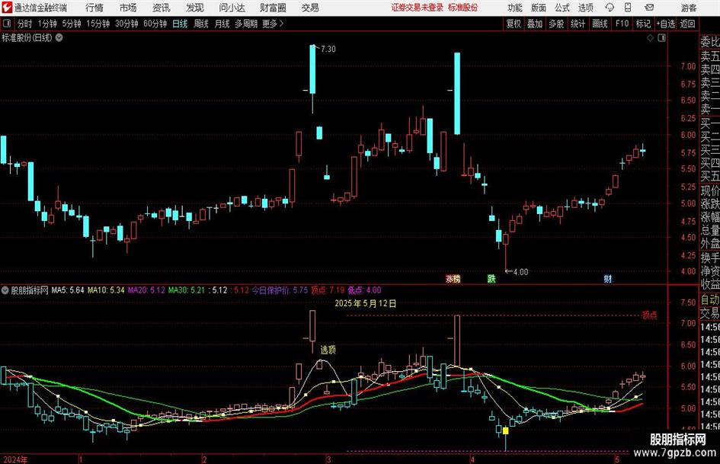The height and width of the screenshot is (464, 720).
Task: Toggle the left sidebar panel icon
Action: click(x=7, y=24)
